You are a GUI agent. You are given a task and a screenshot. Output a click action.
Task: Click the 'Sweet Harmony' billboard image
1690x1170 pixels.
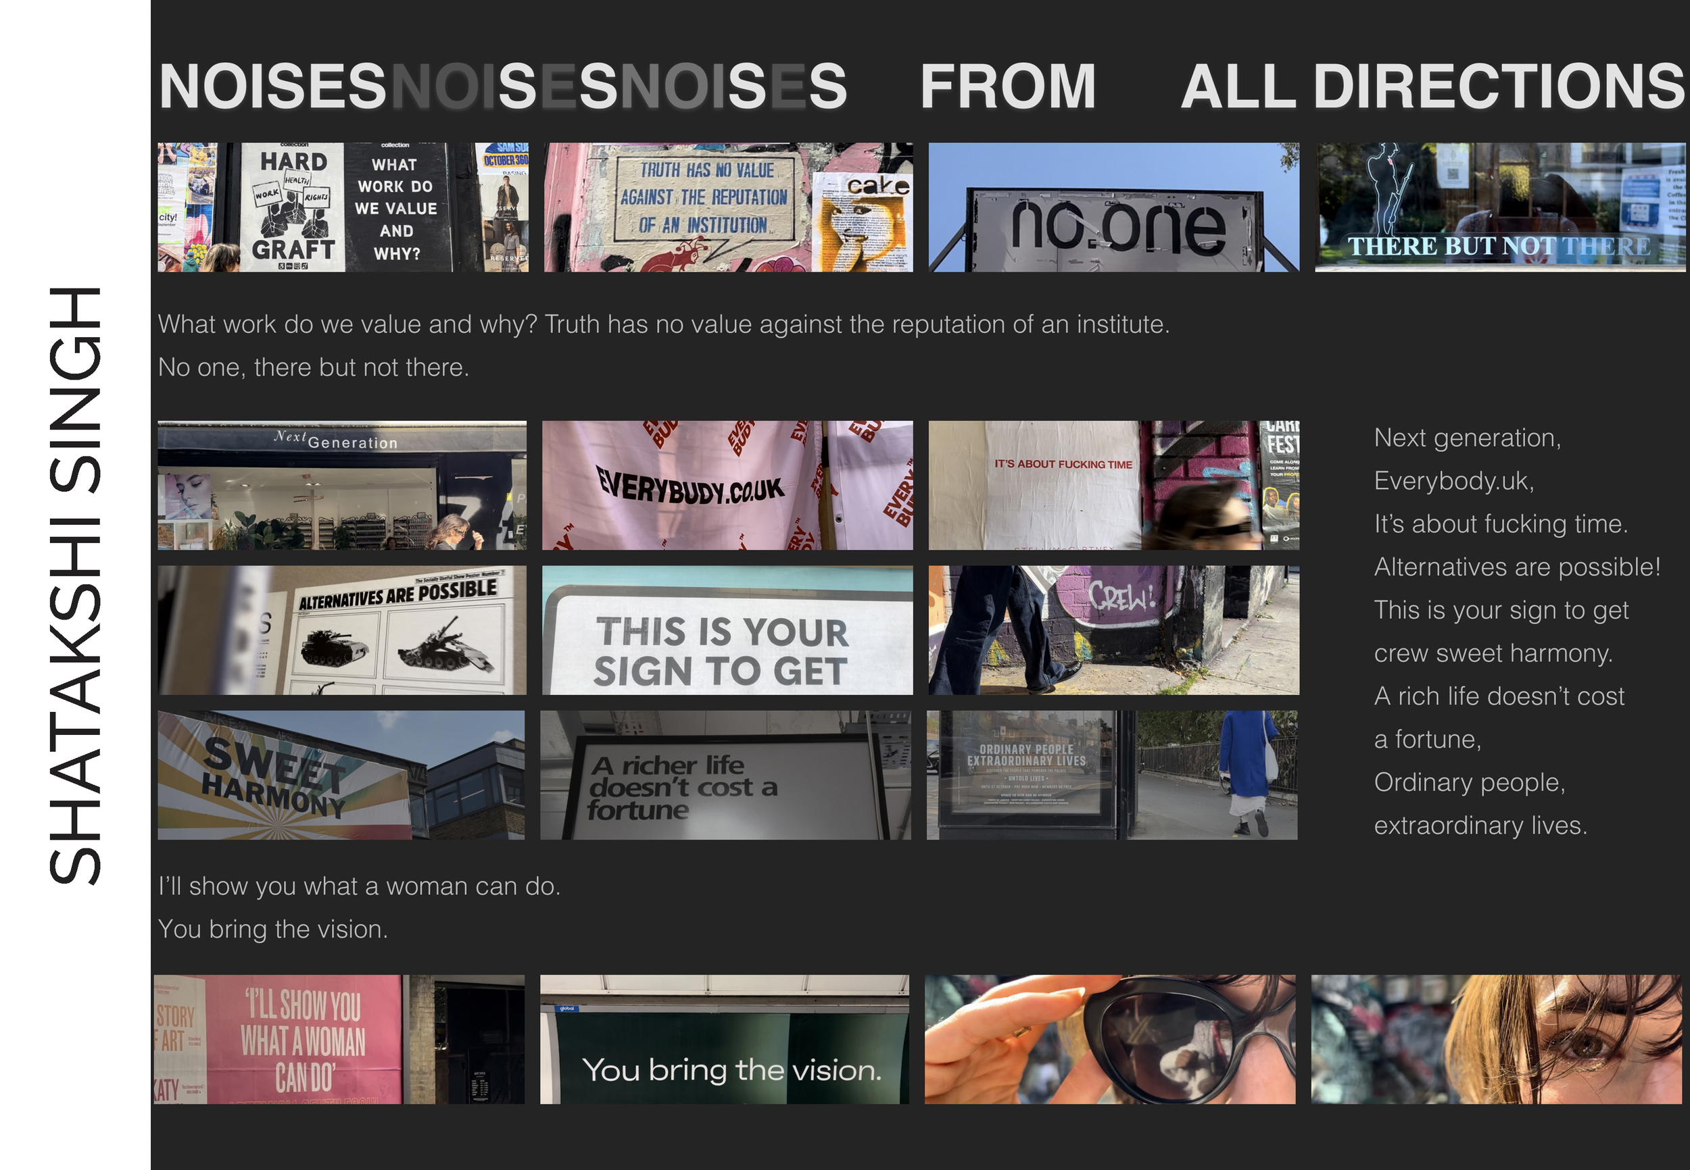[x=341, y=774]
